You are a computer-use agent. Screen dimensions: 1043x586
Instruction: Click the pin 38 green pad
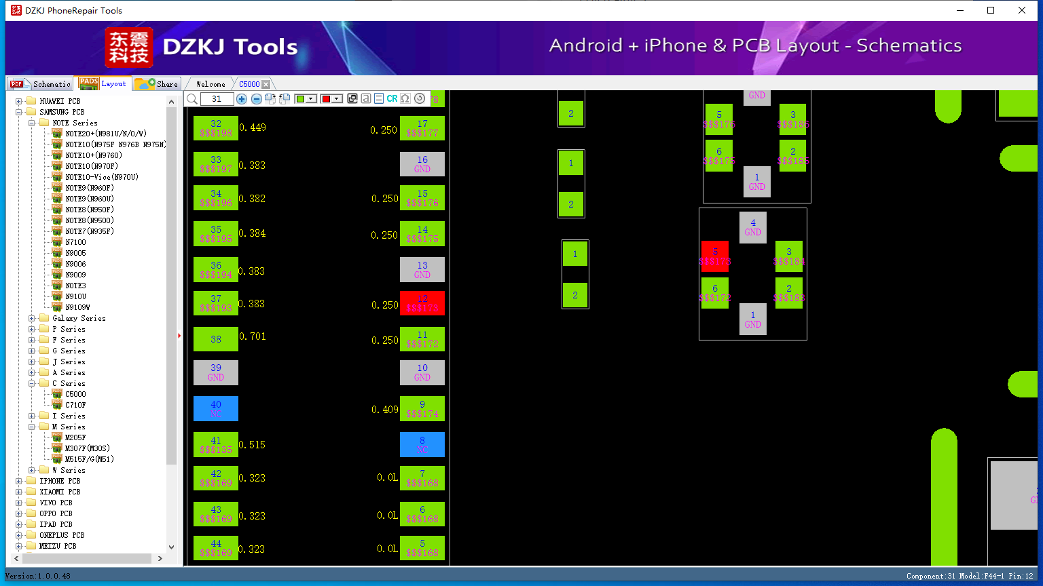click(x=216, y=339)
